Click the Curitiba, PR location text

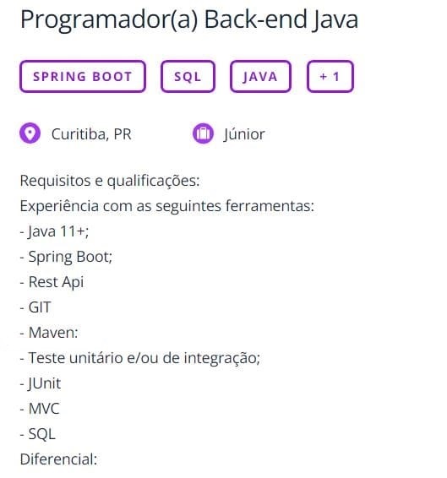[91, 134]
